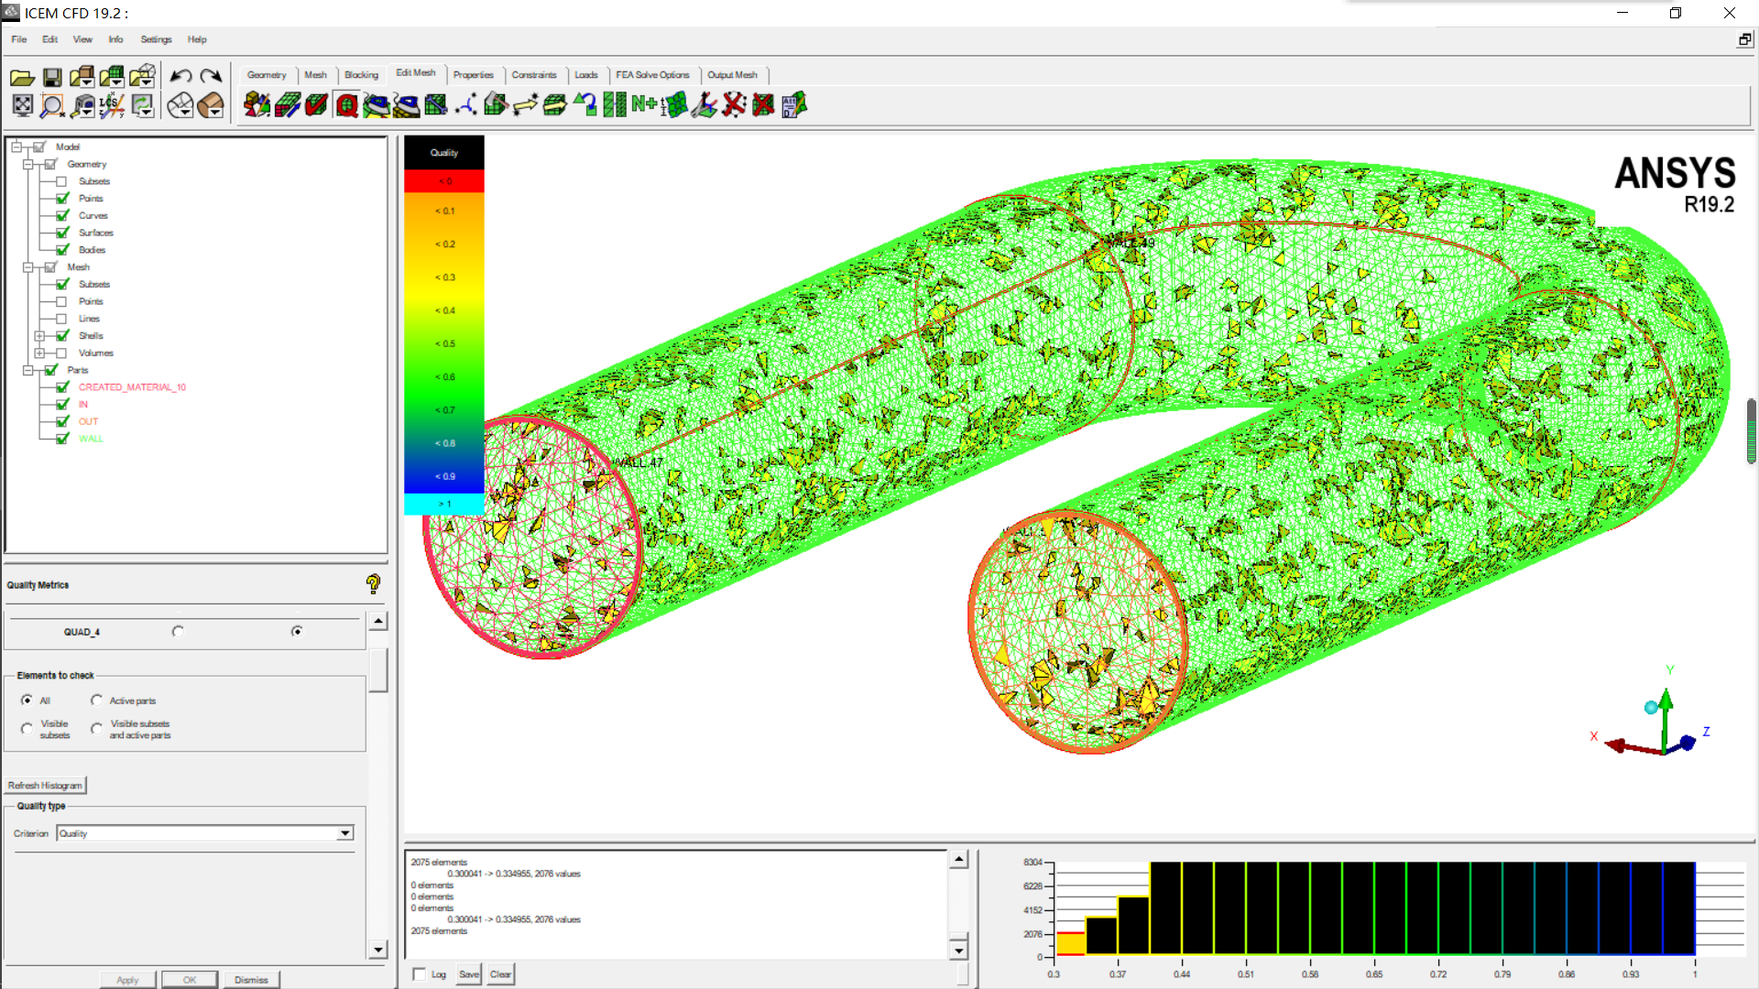The image size is (1759, 989).
Task: Click the Refresh Histogram button
Action: (x=45, y=786)
